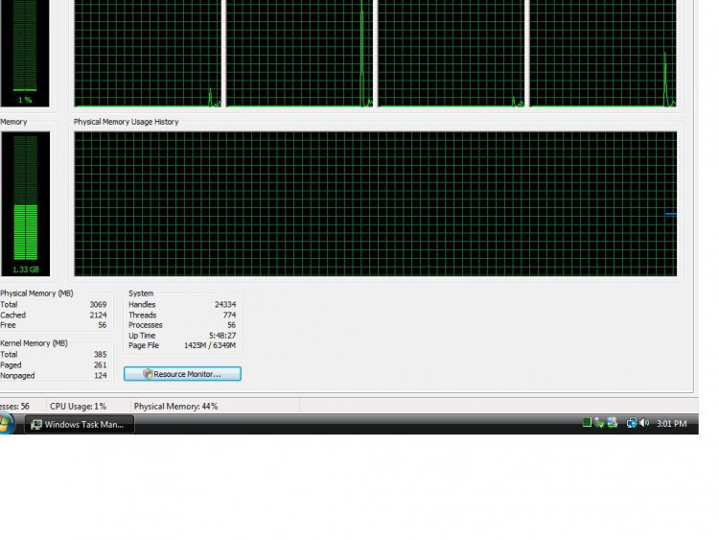Click the 'Physical Memory Usage History' label

127,122
